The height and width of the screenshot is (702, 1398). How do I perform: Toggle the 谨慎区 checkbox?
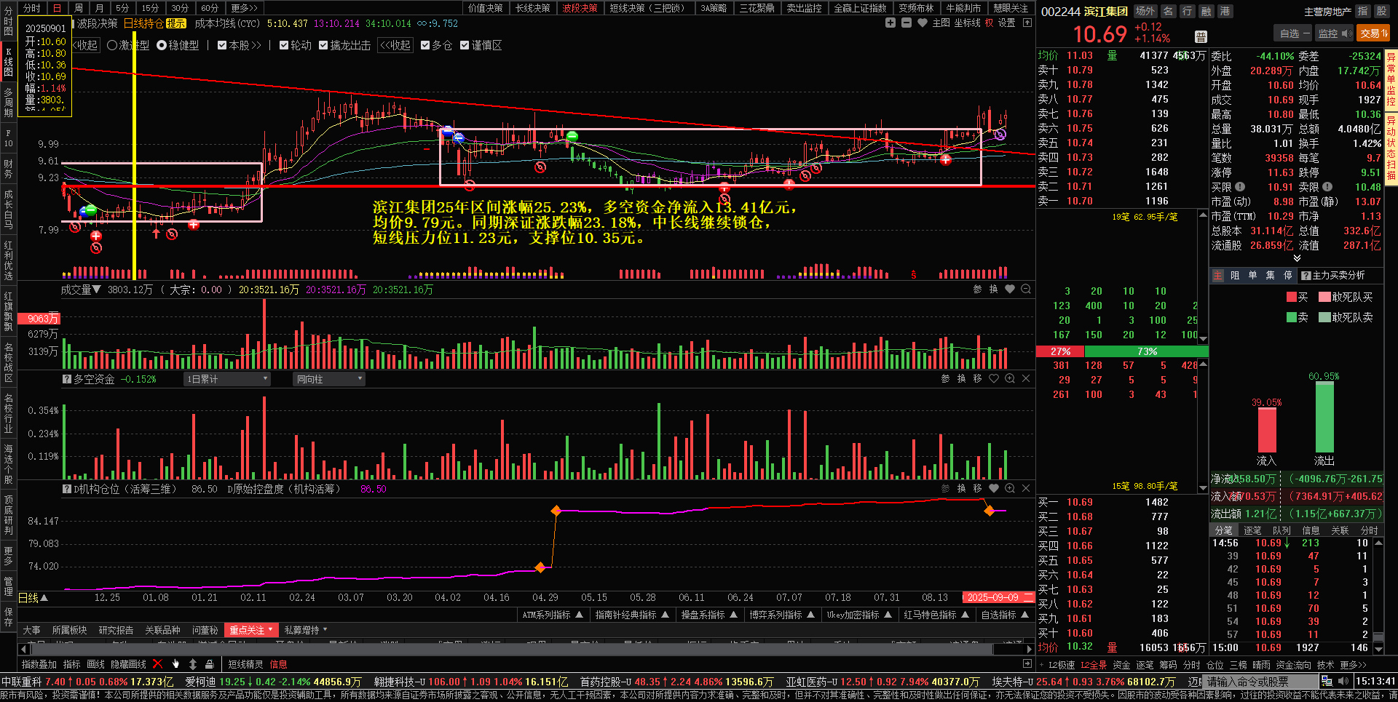(465, 45)
